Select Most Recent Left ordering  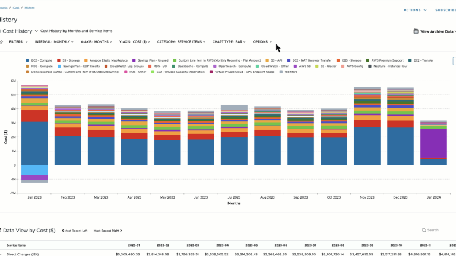click(74, 231)
